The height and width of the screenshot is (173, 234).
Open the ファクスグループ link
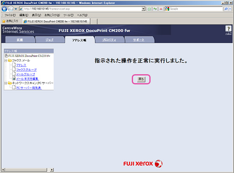coord(27,70)
